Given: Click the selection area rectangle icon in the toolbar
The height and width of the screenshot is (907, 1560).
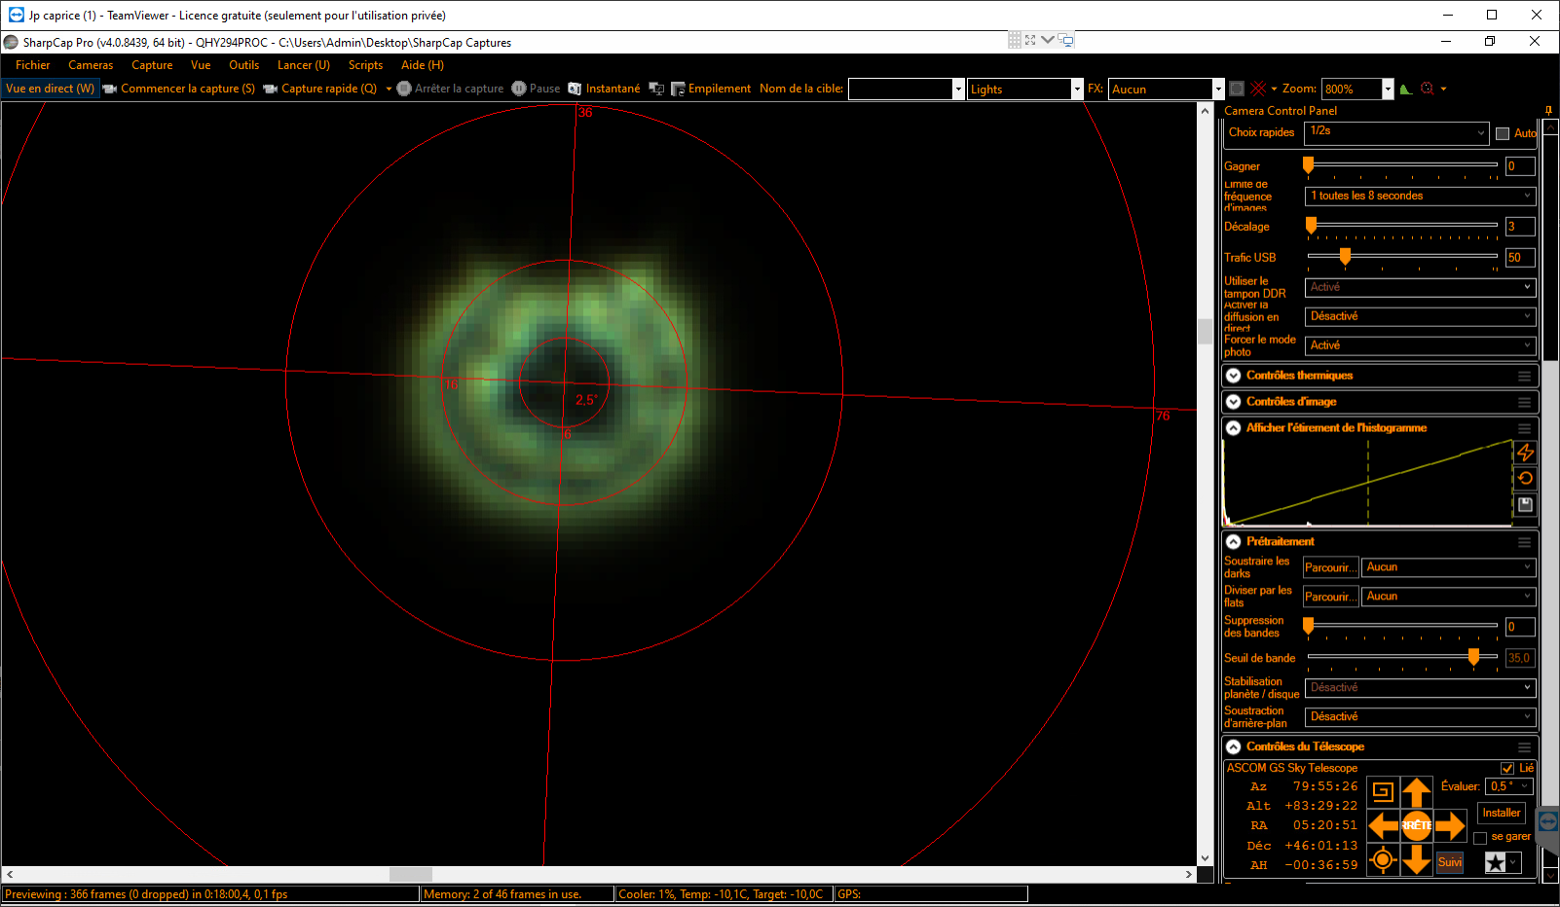Looking at the screenshot, I should click(1237, 89).
